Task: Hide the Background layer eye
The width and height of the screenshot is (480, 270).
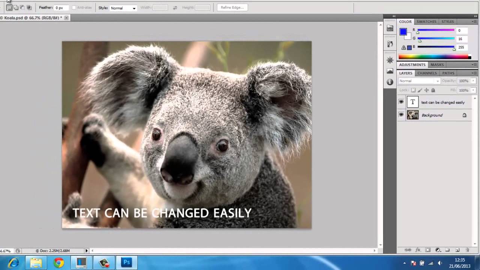Action: point(401,115)
